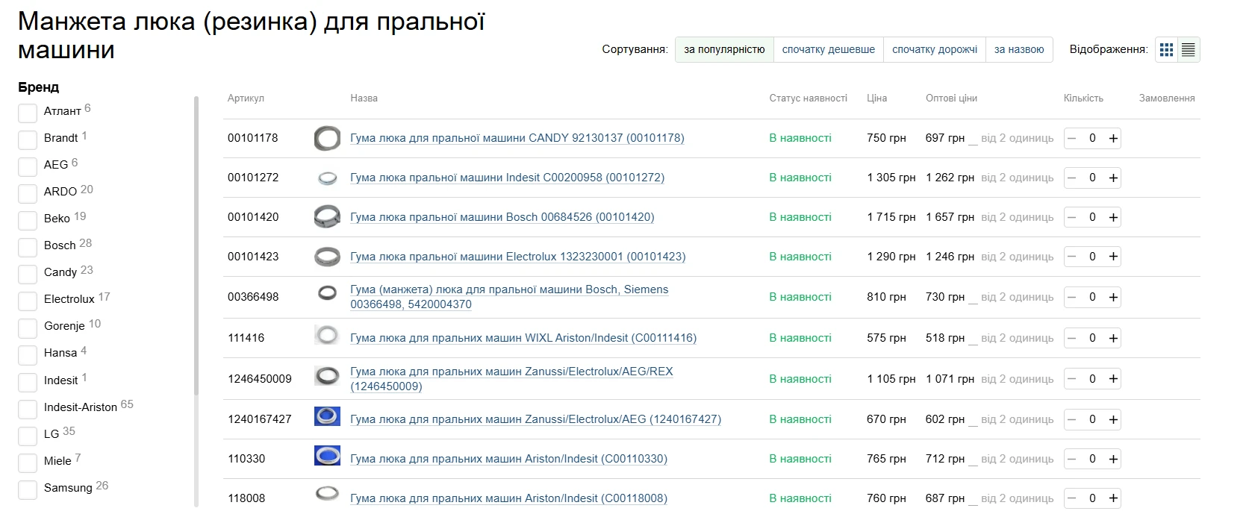Switch to list view display icon
The height and width of the screenshot is (517, 1249).
tap(1189, 50)
